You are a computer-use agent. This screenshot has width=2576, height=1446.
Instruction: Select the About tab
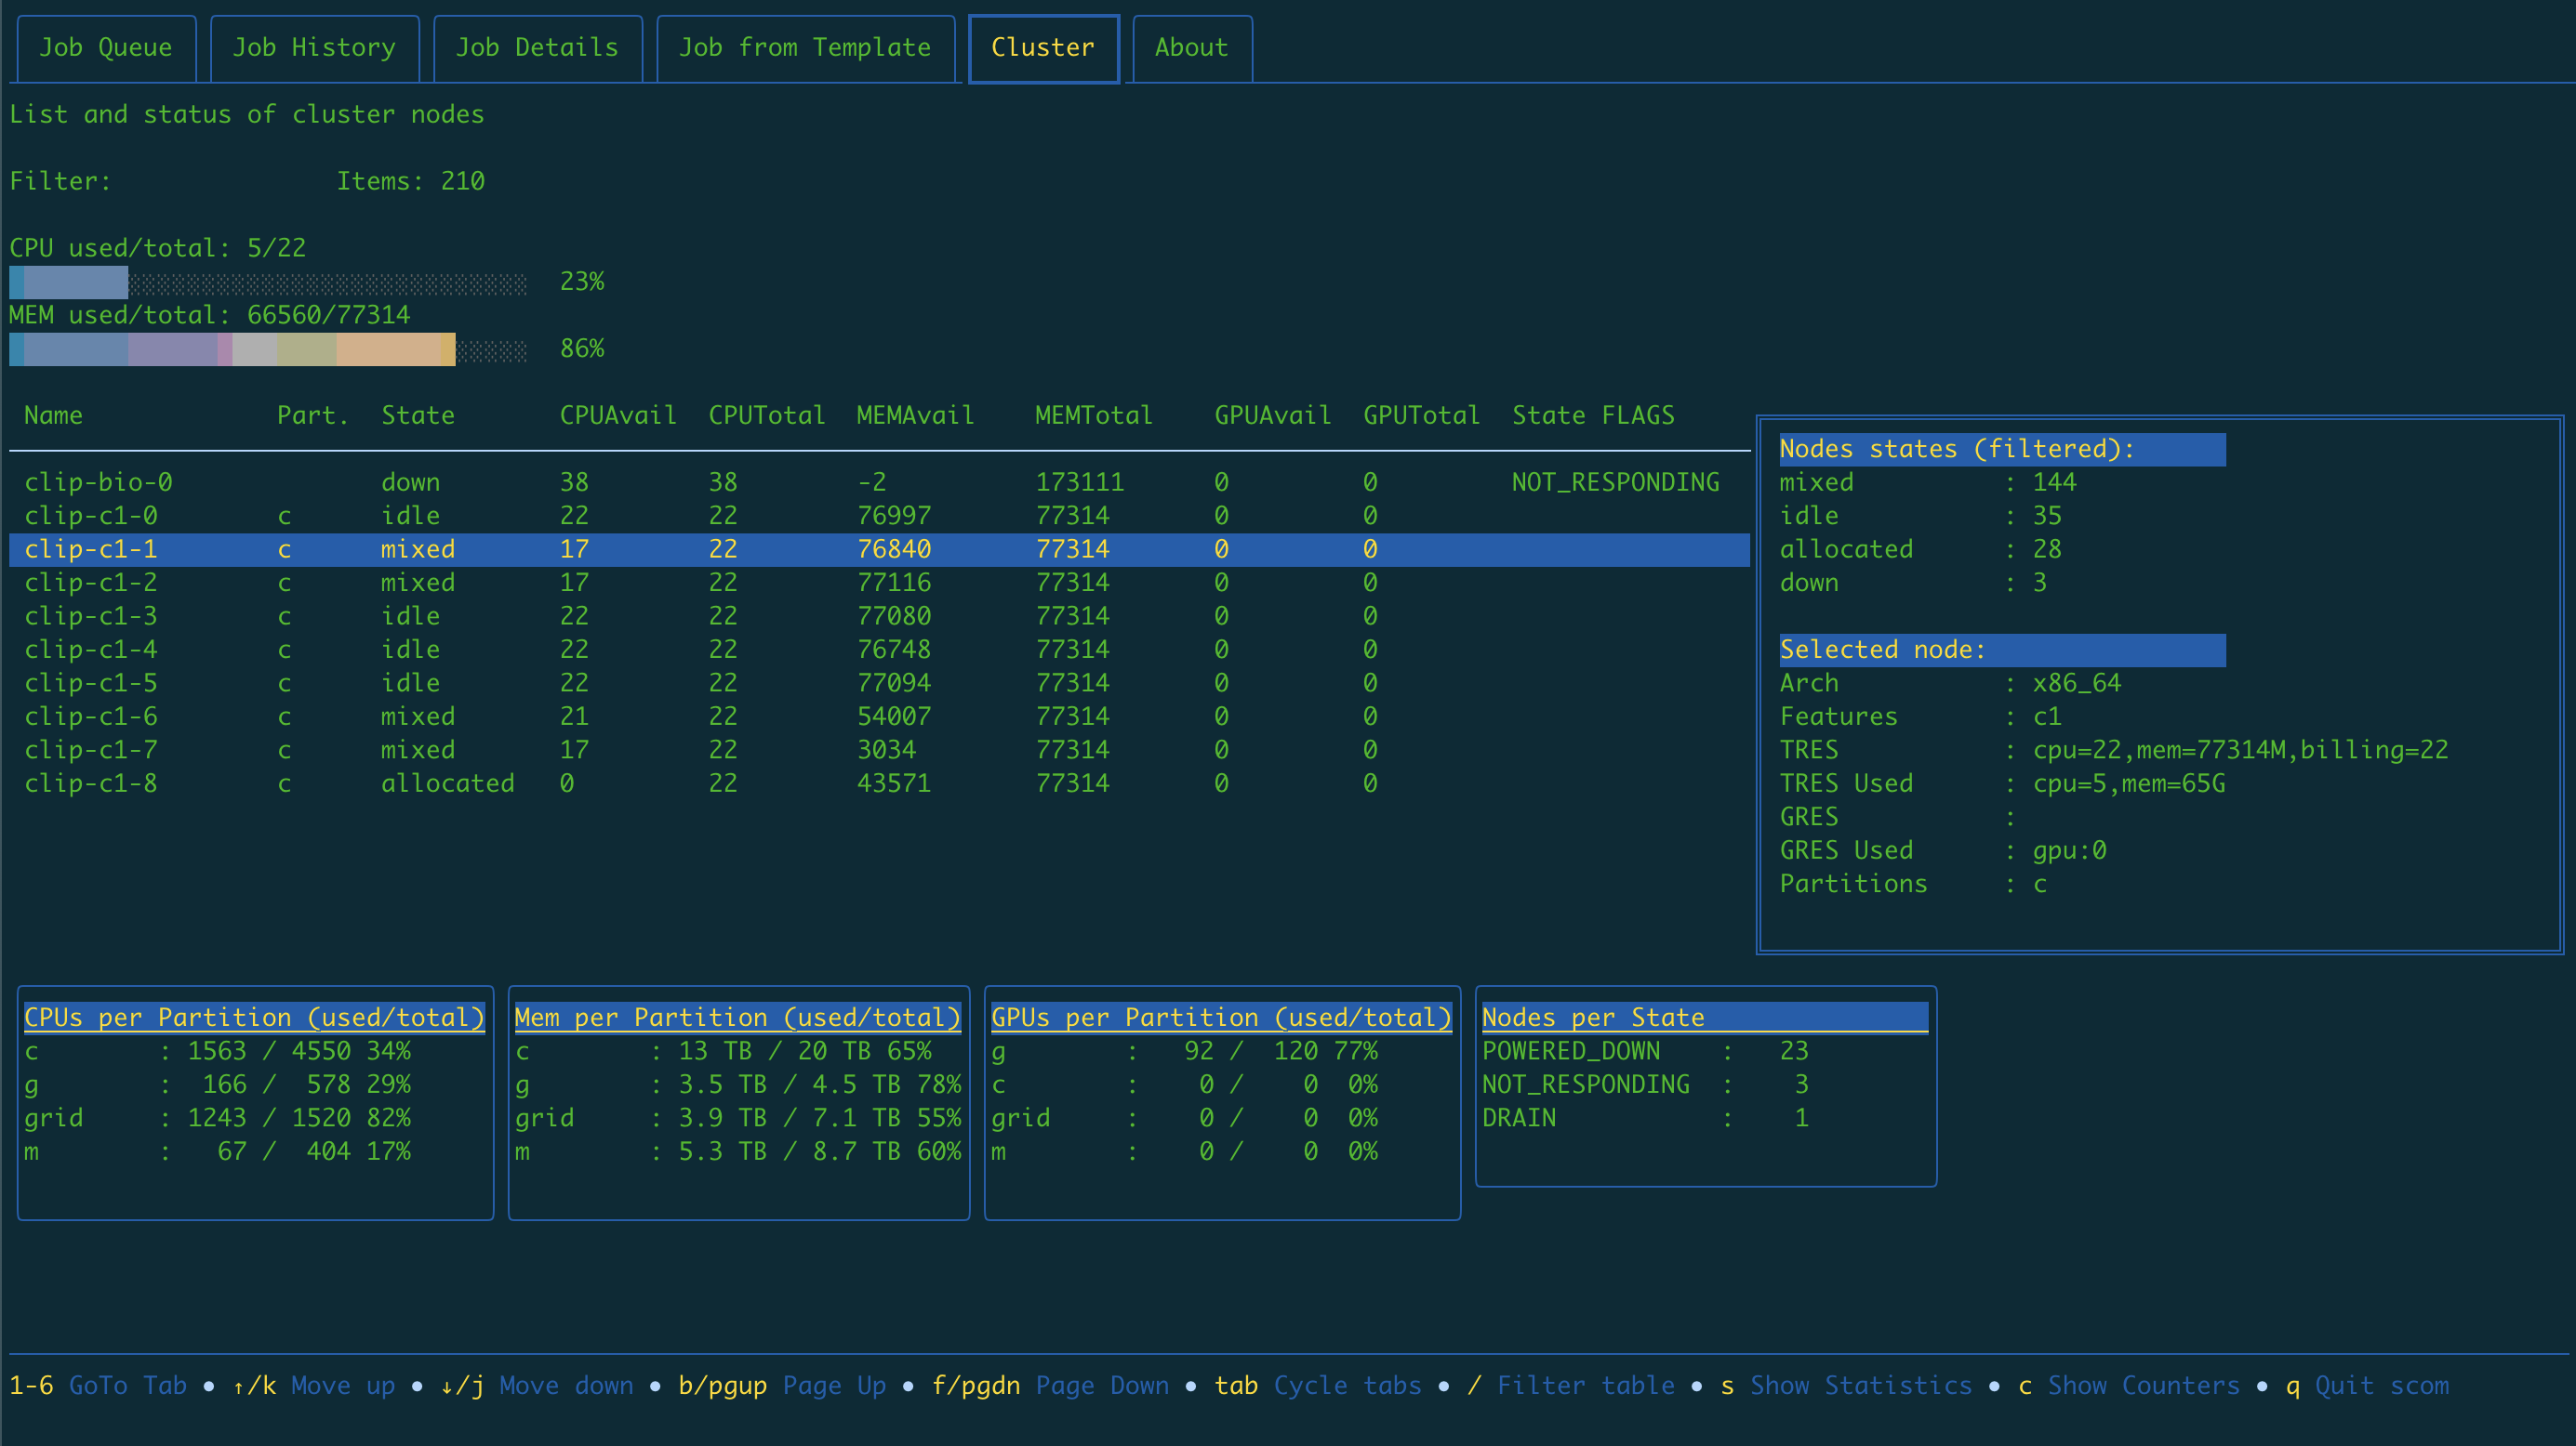1191,48
